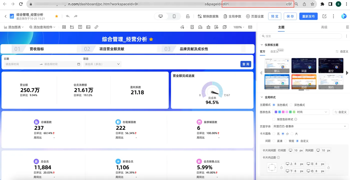Screen dimensions: 350x180
Task: Insert a hyperlink widget
Action: coord(96,27)
